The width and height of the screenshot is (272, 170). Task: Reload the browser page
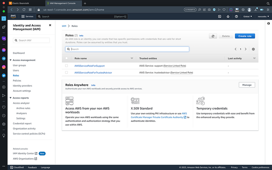point(24,10)
